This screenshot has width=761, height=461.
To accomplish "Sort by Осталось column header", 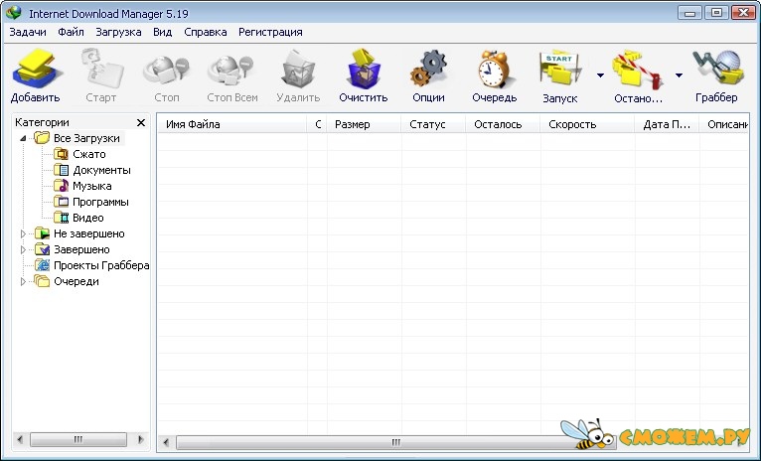I will (x=503, y=124).
